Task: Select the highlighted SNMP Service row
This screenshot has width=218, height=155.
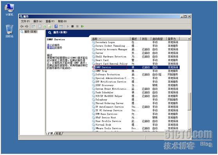Action: [136, 67]
